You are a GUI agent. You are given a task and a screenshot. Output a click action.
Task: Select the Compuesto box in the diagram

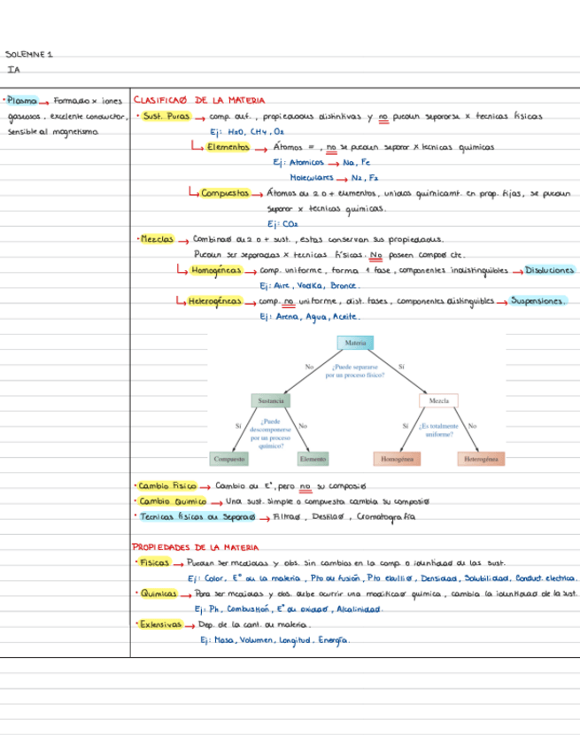pos(229,459)
